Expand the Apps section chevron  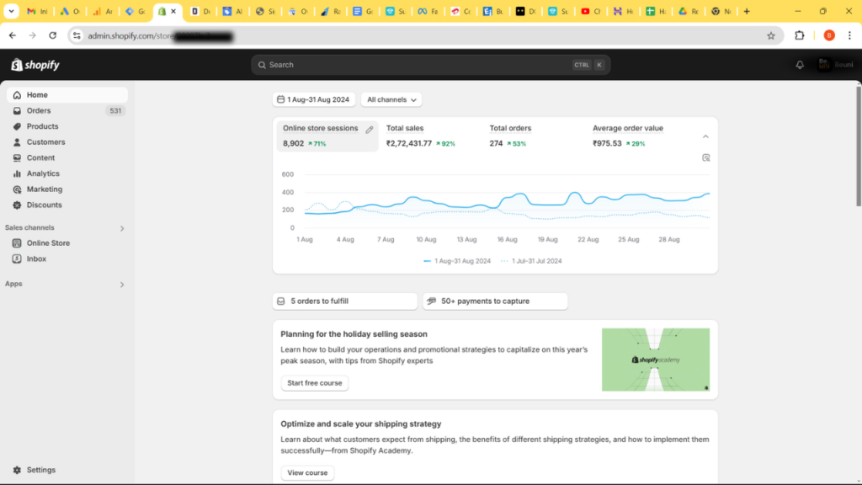click(122, 285)
